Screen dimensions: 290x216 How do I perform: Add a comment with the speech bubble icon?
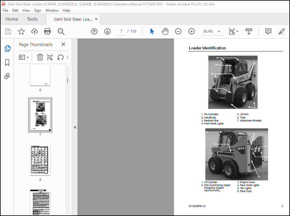pyautogui.click(x=268, y=31)
